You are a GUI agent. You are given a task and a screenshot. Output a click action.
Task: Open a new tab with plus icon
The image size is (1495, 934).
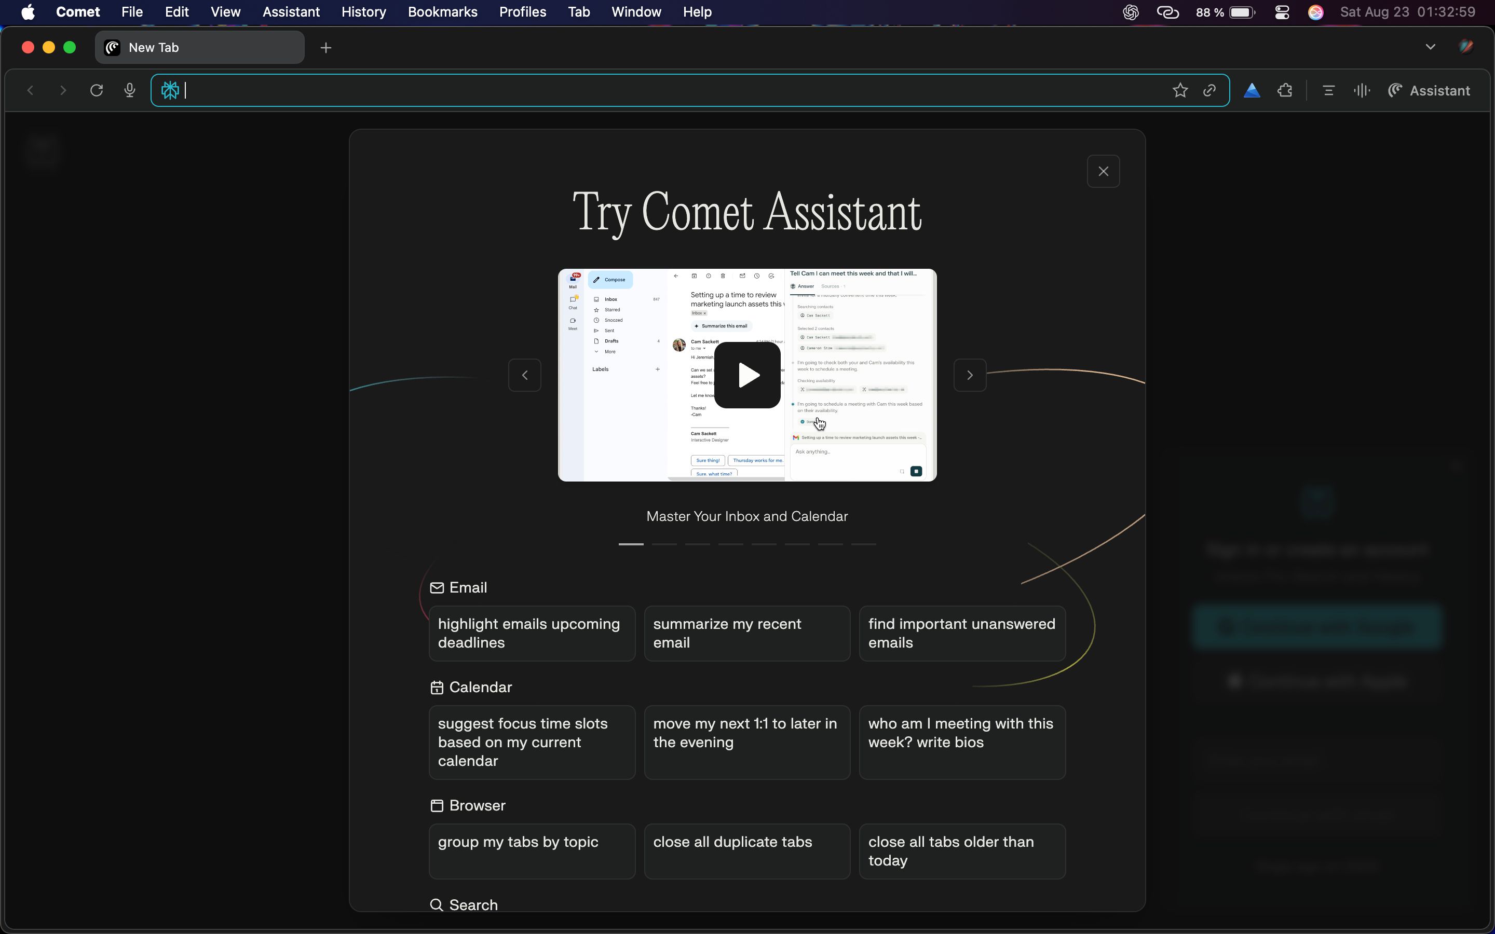[326, 48]
